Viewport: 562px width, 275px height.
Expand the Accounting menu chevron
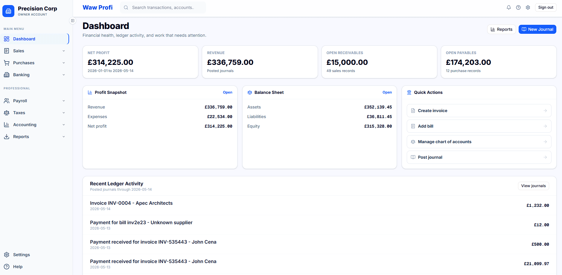(64, 125)
